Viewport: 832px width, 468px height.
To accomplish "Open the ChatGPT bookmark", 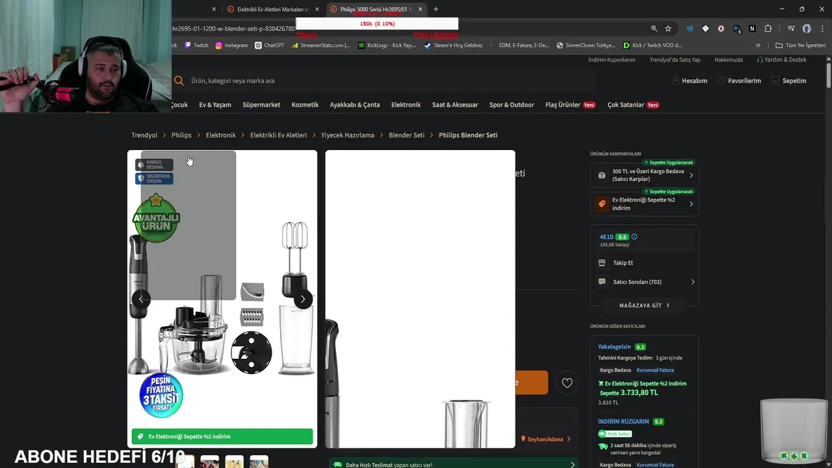I will click(x=269, y=45).
